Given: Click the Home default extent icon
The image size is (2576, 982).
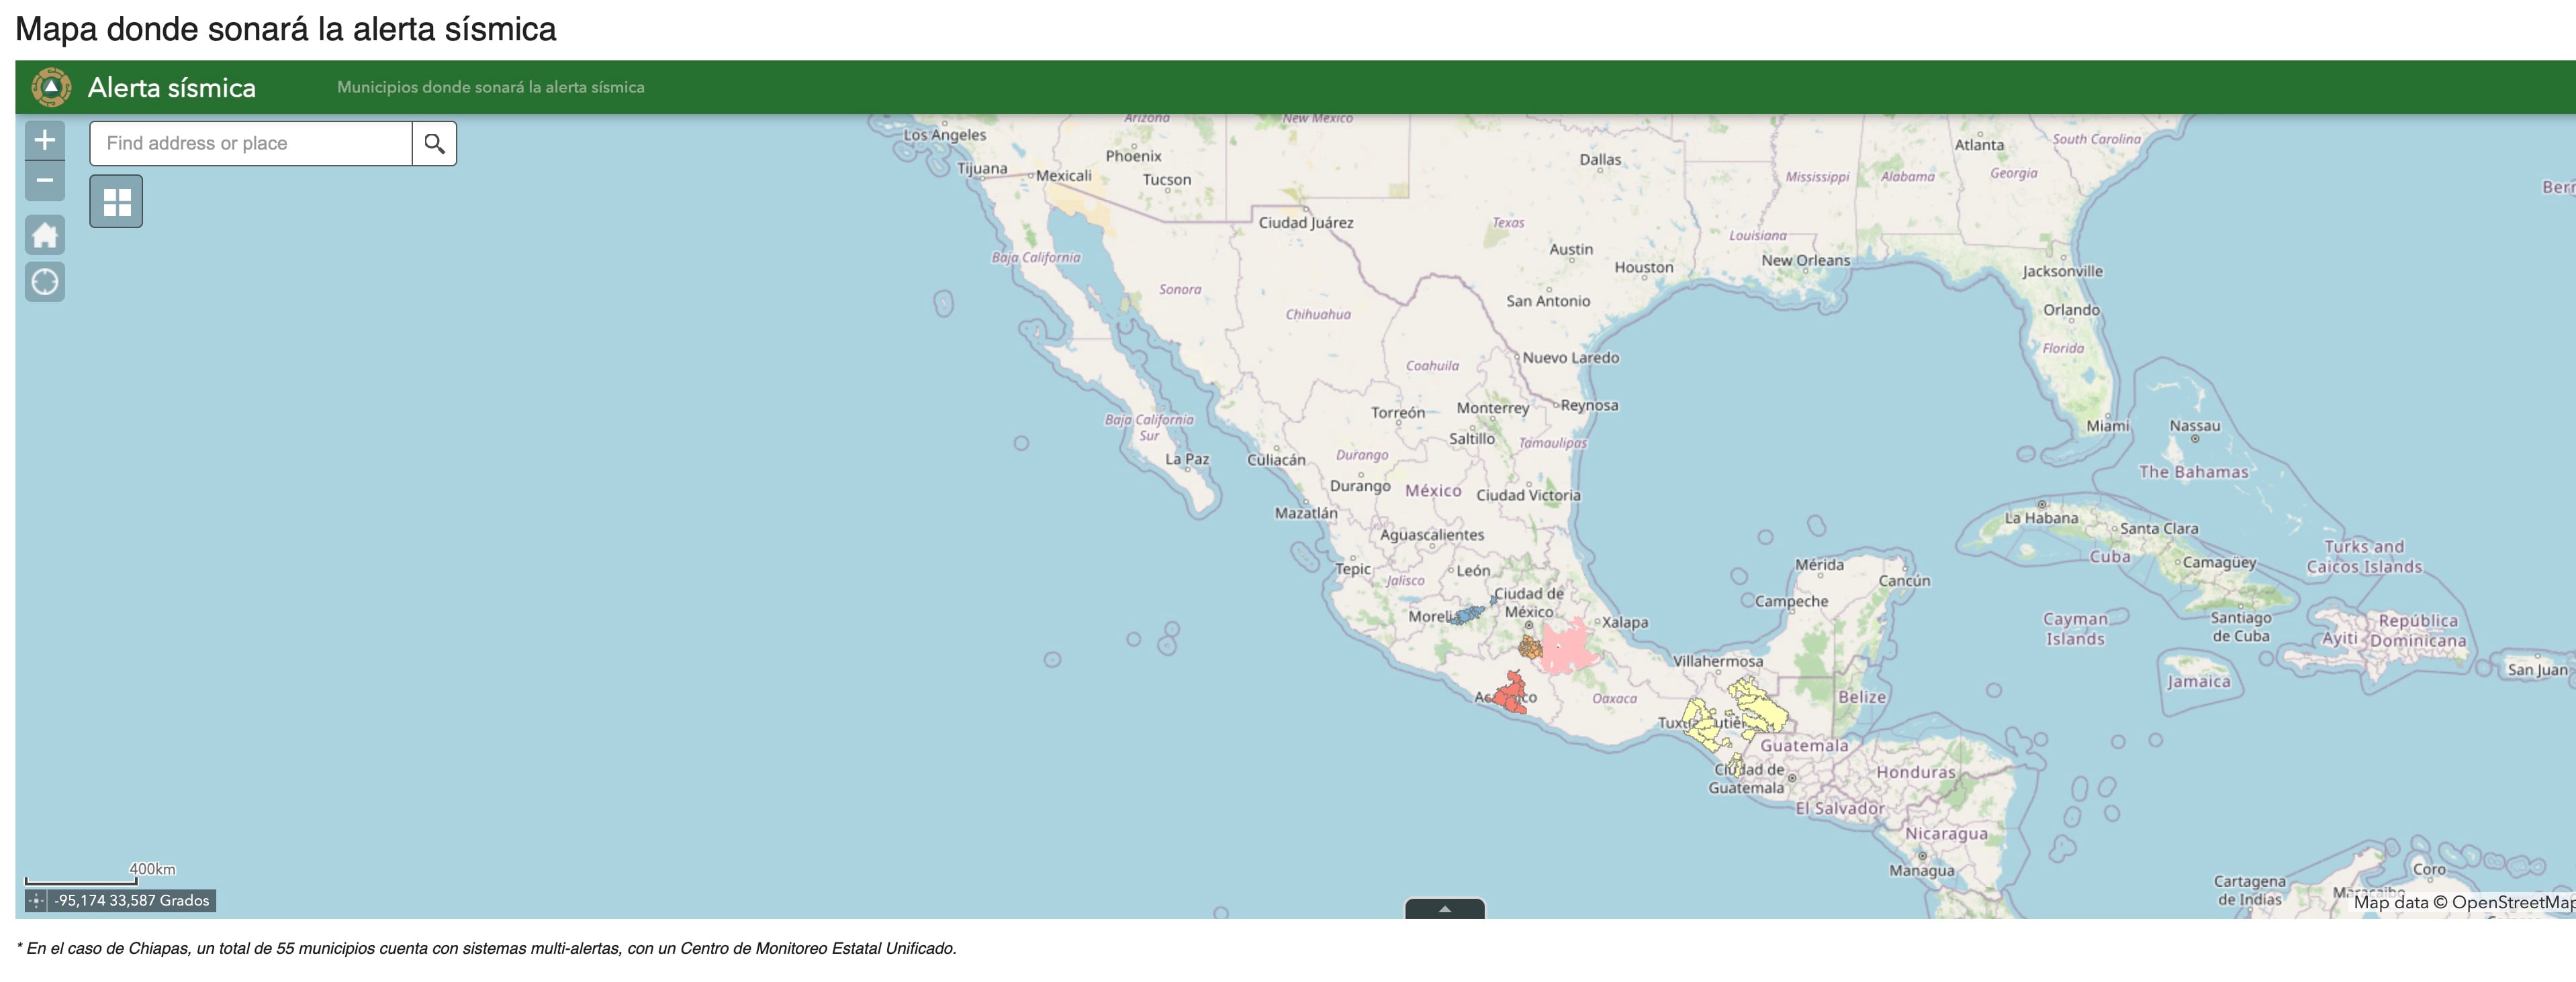Looking at the screenshot, I should tap(45, 235).
